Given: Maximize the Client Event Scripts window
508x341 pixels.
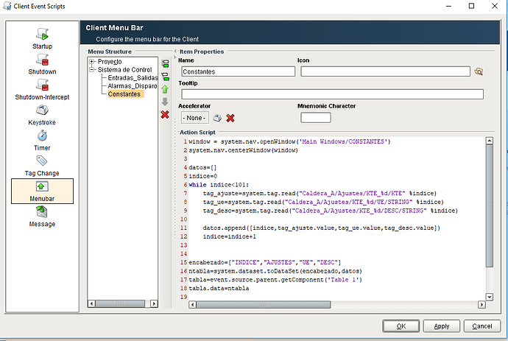Looking at the screenshot, I should tap(471, 6).
